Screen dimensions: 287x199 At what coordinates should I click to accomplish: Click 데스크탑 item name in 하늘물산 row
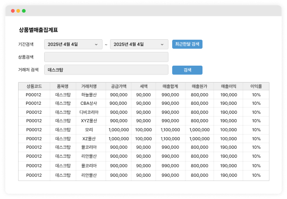pos(63,95)
